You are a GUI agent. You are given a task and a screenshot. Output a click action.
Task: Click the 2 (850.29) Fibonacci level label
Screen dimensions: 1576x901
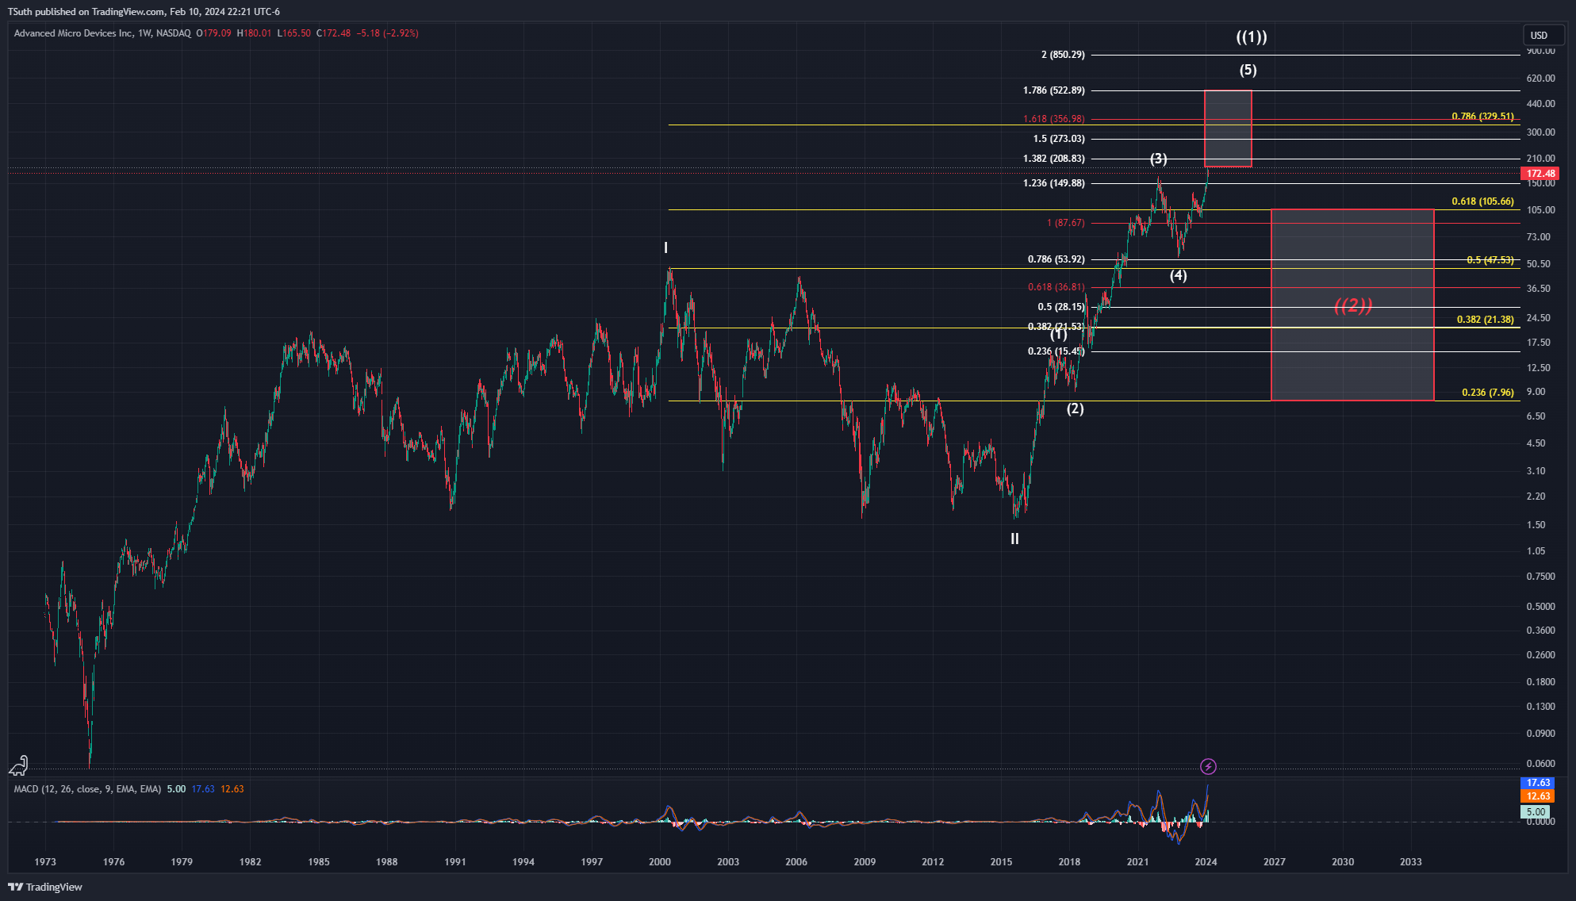click(1063, 55)
